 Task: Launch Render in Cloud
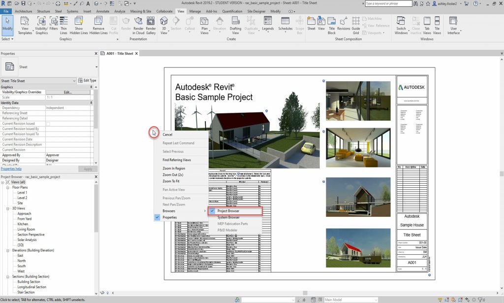point(138,23)
